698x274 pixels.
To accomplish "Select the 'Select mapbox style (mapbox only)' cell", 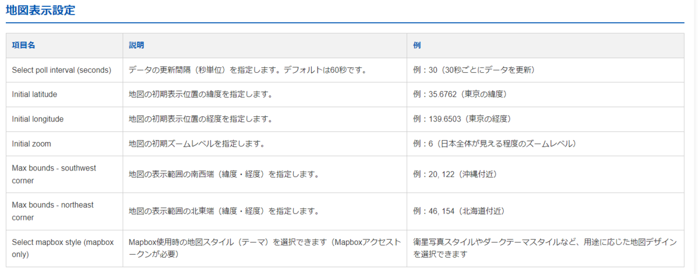I will coord(64,248).
